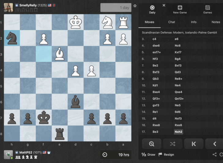Select move Bg4 in the move list
Viewport: 223px width, 163px height.
[177, 59]
